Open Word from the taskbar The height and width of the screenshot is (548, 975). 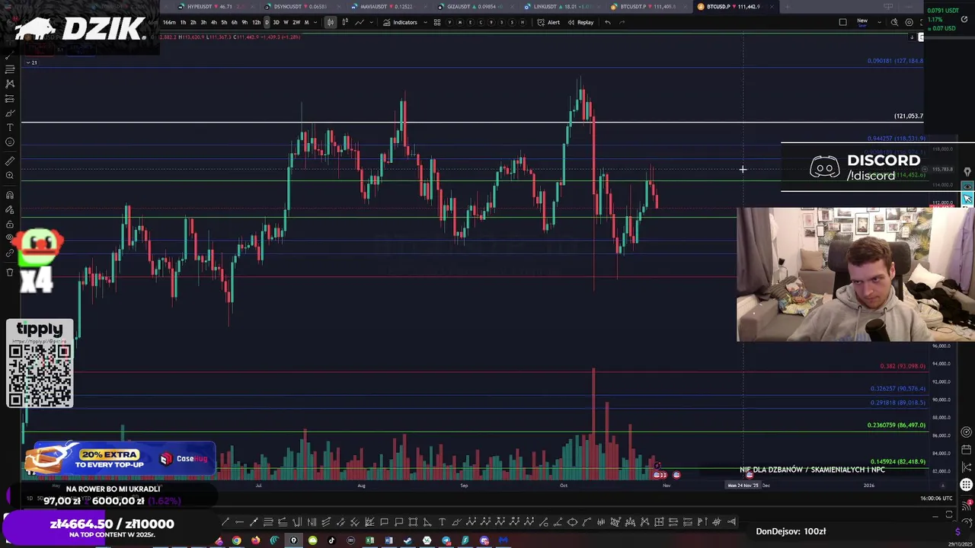(388, 540)
